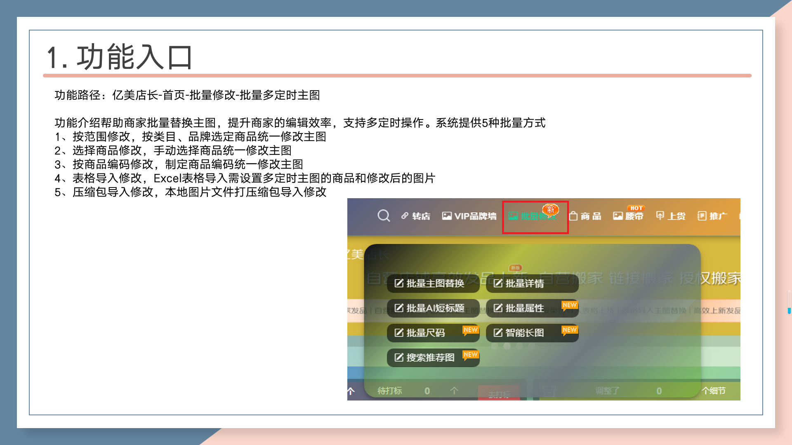Select the 批量详情 option

click(532, 283)
